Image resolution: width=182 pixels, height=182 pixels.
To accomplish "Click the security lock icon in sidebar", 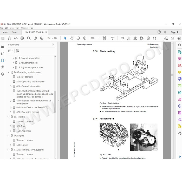I will (x=3, y=47).
